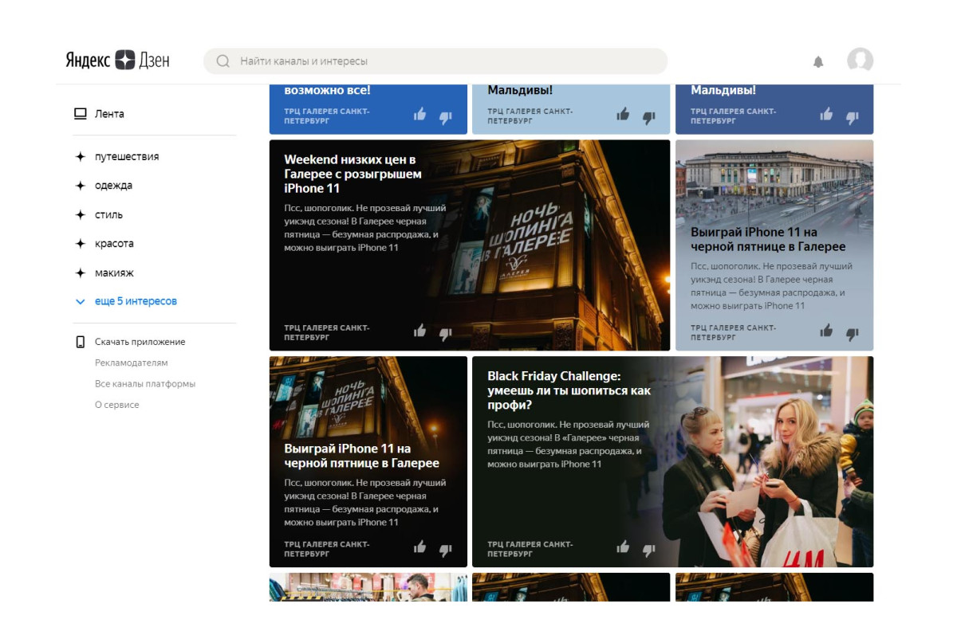Like 'Выиграй iPhone 11' card with daytime photo
Image resolution: width=957 pixels, height=643 pixels.
[x=826, y=331]
